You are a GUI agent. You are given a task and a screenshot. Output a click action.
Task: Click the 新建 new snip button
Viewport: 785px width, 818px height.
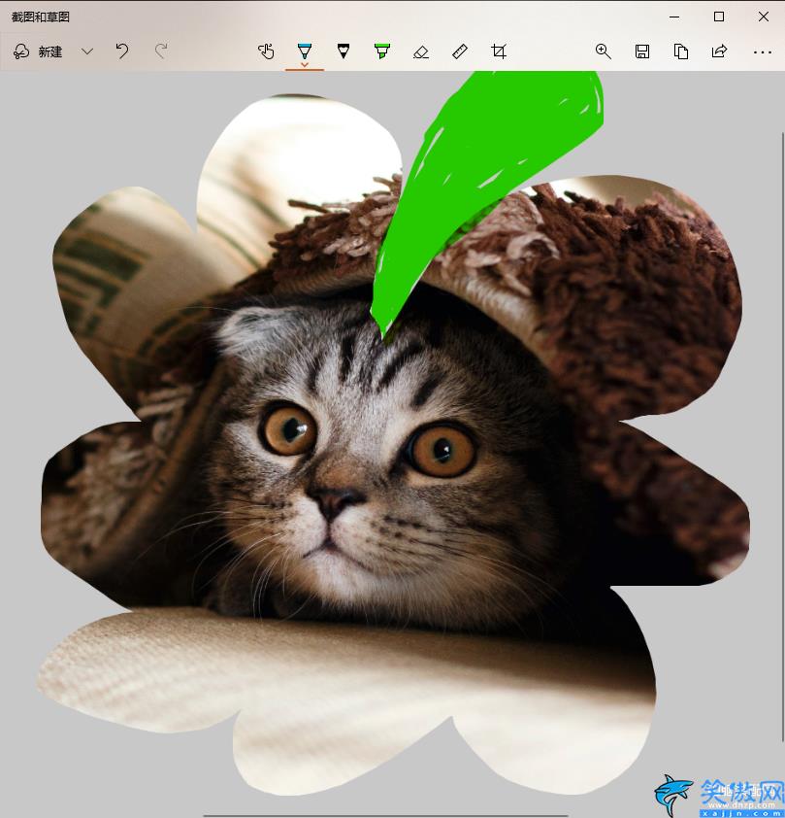(38, 51)
